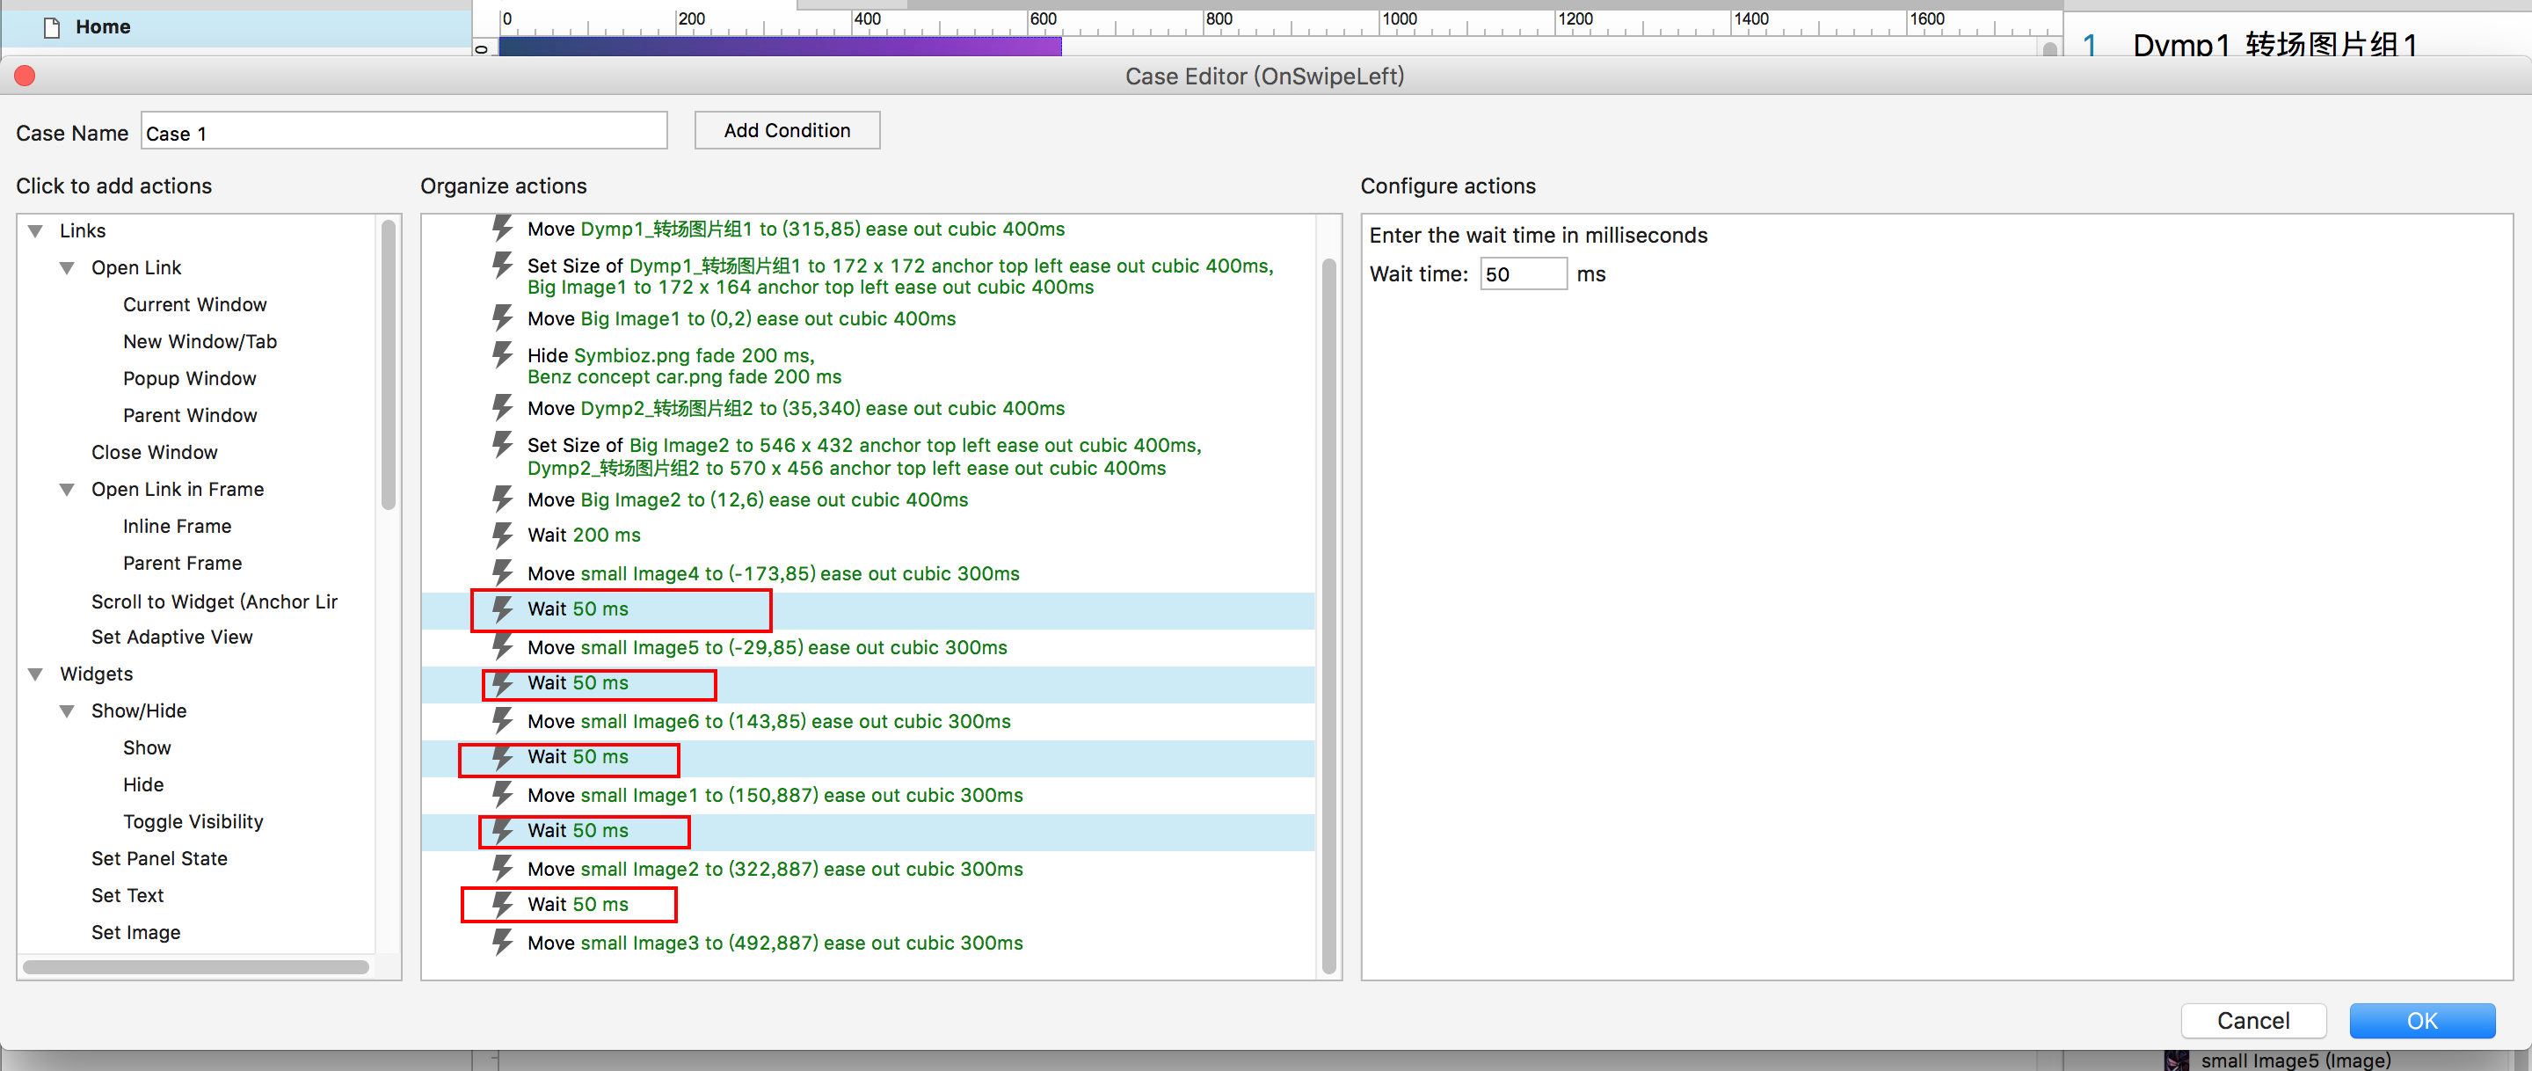The height and width of the screenshot is (1071, 2532).
Task: Click lightning icon of Hide Symbioz.png action
Action: (x=502, y=355)
